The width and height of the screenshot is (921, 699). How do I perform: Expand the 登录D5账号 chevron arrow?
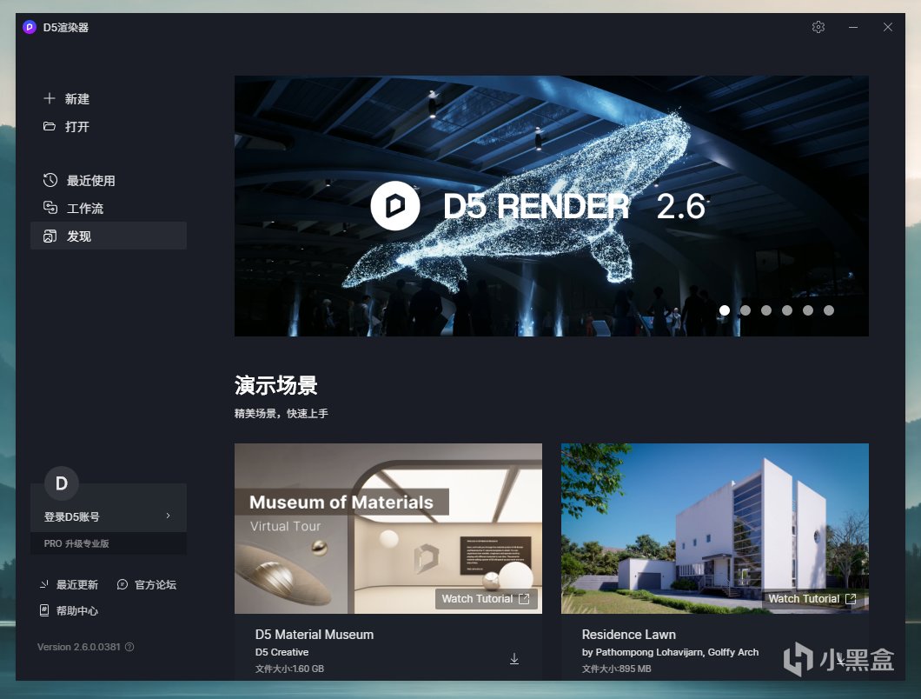168,516
